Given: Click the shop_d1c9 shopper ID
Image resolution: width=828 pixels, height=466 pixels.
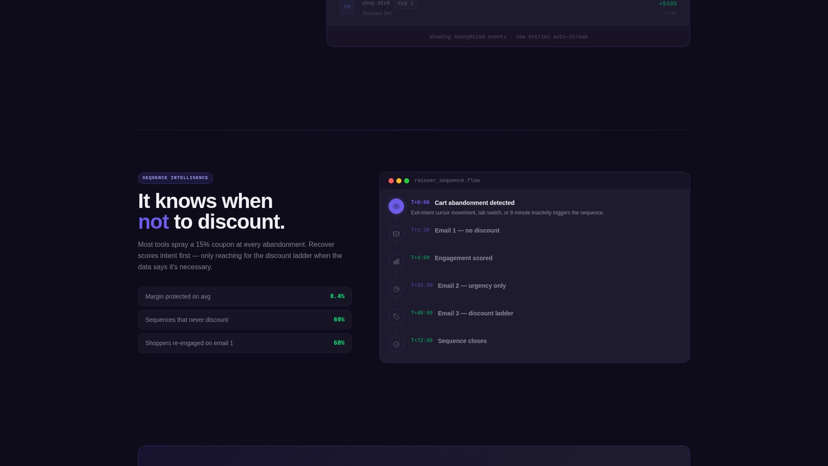Looking at the screenshot, I should [376, 3].
